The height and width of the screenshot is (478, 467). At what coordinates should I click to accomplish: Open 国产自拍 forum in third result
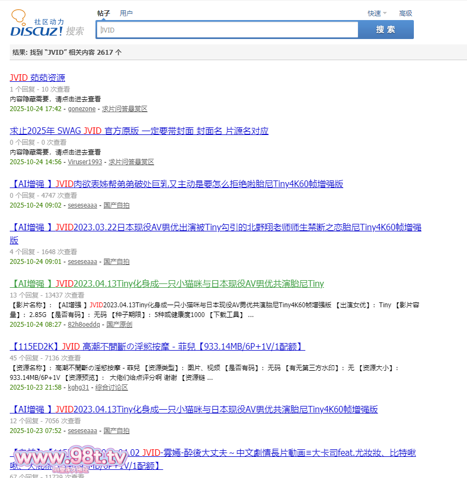pyautogui.click(x=117, y=205)
